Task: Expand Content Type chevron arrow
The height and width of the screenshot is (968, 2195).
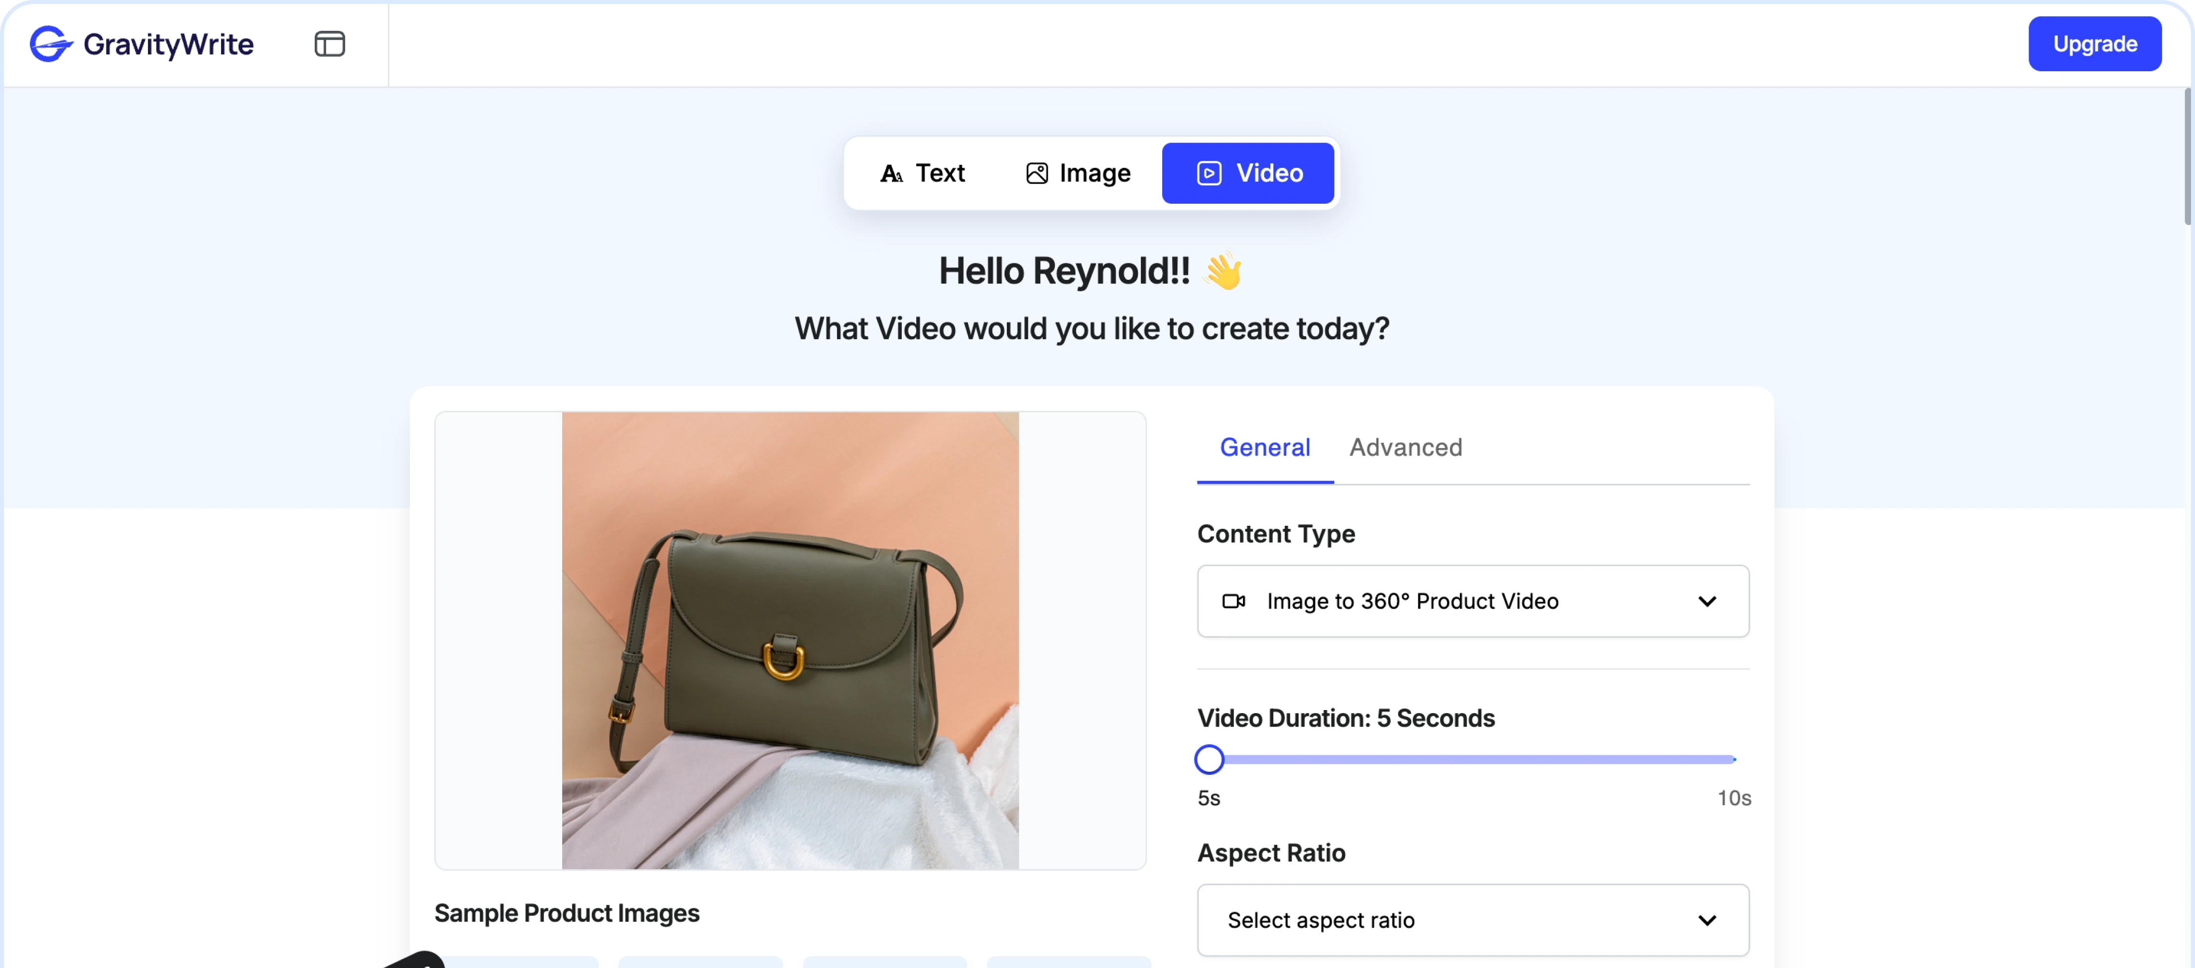Action: 1707,602
